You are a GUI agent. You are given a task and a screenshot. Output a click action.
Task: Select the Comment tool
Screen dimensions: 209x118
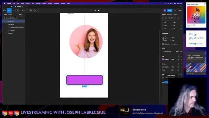point(39,10)
